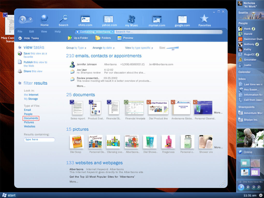Screen dimensions: 264x198
Task: Collapse the Hide Tasks chevron
Action: pos(20,38)
